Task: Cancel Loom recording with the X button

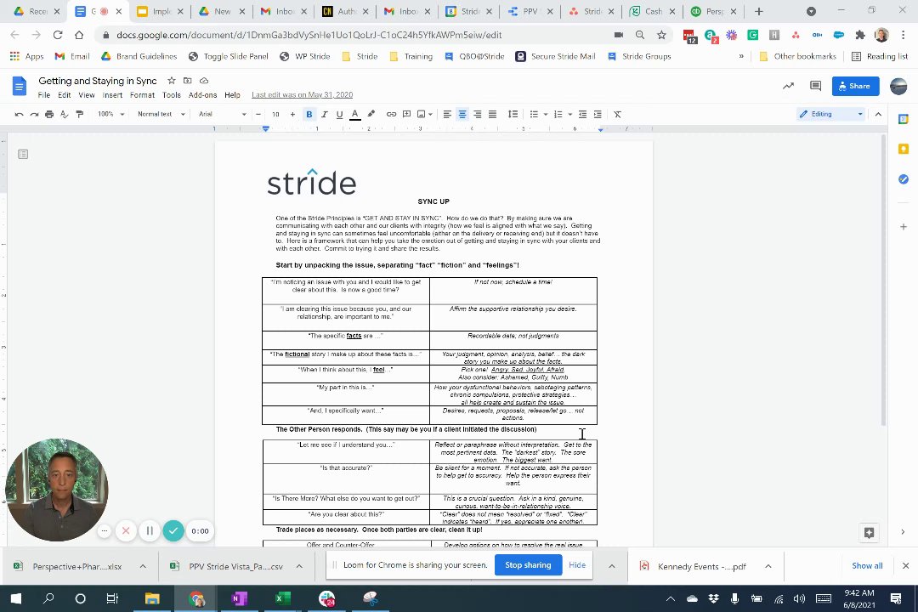Action: [x=126, y=530]
